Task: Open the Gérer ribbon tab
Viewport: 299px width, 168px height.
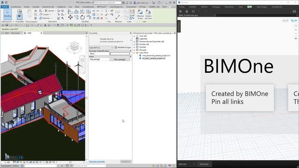Action: (x=77, y=7)
